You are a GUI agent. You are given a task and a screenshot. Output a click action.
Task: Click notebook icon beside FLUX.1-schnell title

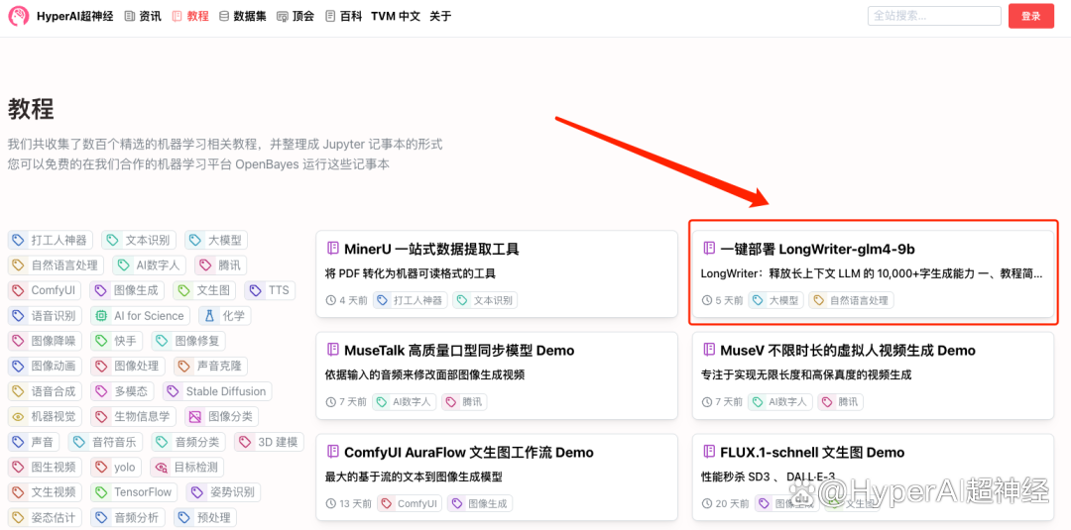coord(709,452)
